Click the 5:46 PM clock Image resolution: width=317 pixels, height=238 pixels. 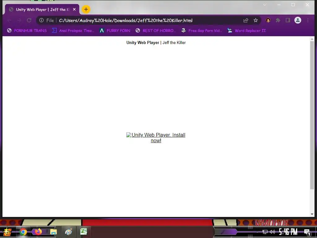click(288, 232)
